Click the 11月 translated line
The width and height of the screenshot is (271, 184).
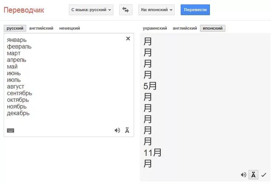point(153,153)
